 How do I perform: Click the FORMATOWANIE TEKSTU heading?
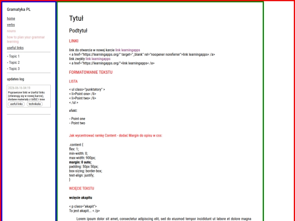click(91, 72)
